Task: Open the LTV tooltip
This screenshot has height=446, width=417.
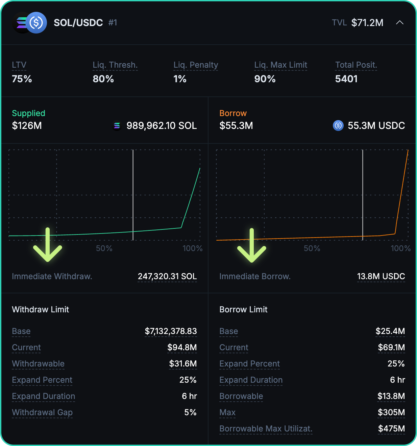Action: tap(19, 65)
